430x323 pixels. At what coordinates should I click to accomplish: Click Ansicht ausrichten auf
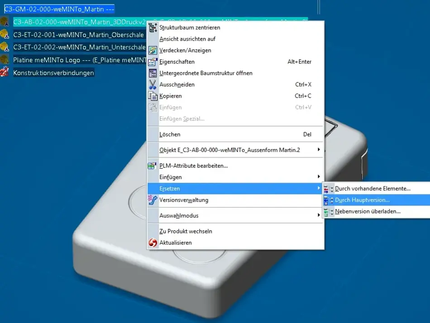[x=187, y=39]
